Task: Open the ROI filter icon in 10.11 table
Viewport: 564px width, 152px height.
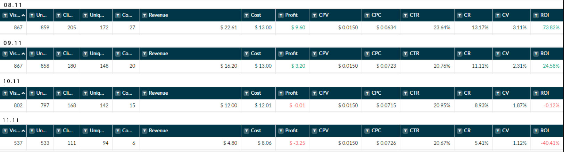Action: point(536,93)
